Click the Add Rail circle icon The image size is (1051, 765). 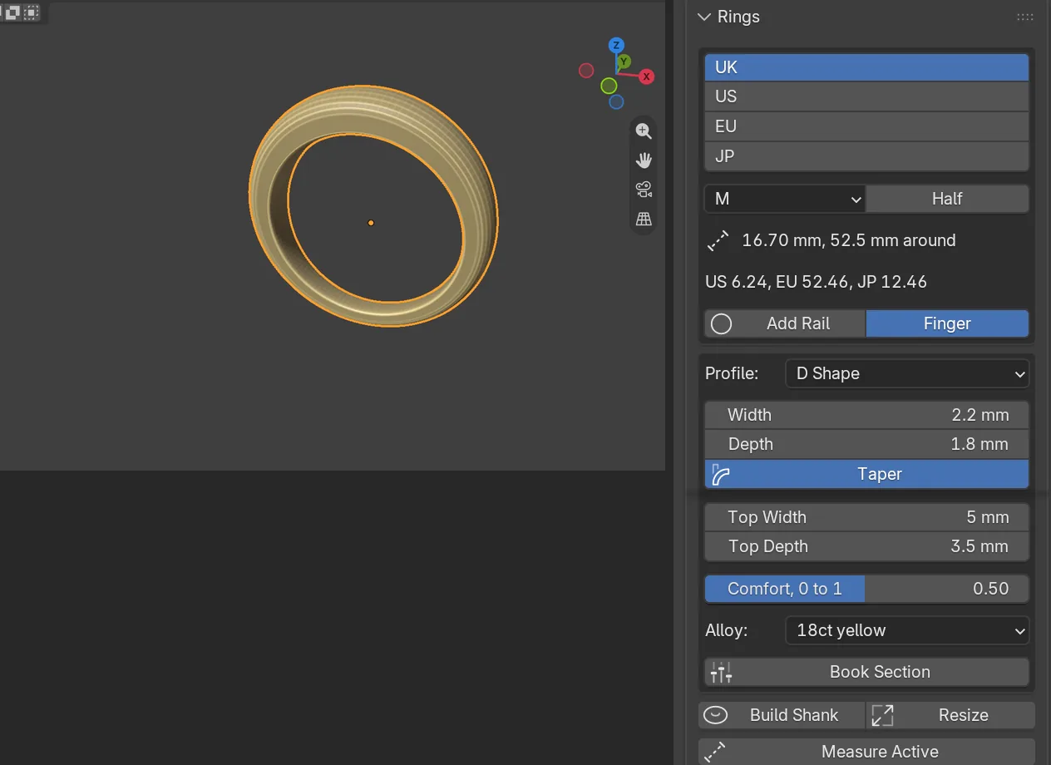point(721,323)
